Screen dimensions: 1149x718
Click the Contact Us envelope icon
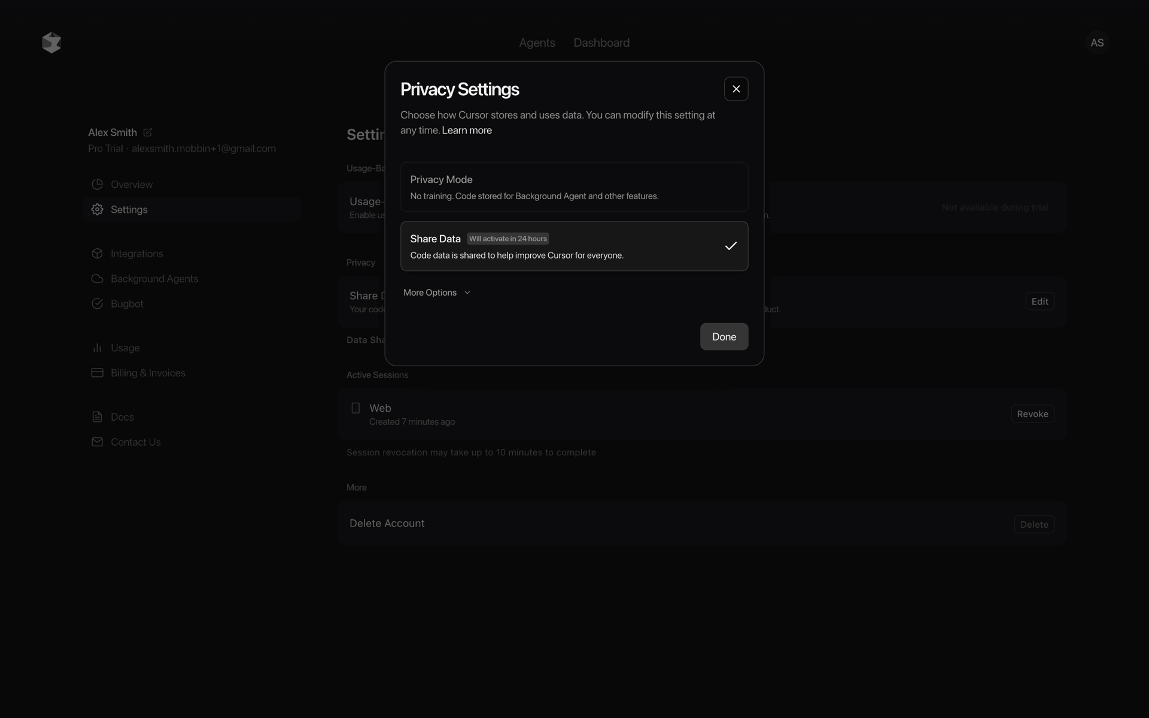click(x=97, y=442)
